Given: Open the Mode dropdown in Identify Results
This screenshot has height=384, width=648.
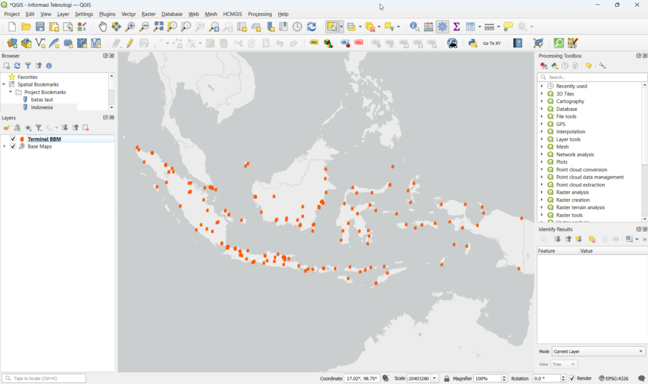Looking at the screenshot, I should (x=597, y=351).
